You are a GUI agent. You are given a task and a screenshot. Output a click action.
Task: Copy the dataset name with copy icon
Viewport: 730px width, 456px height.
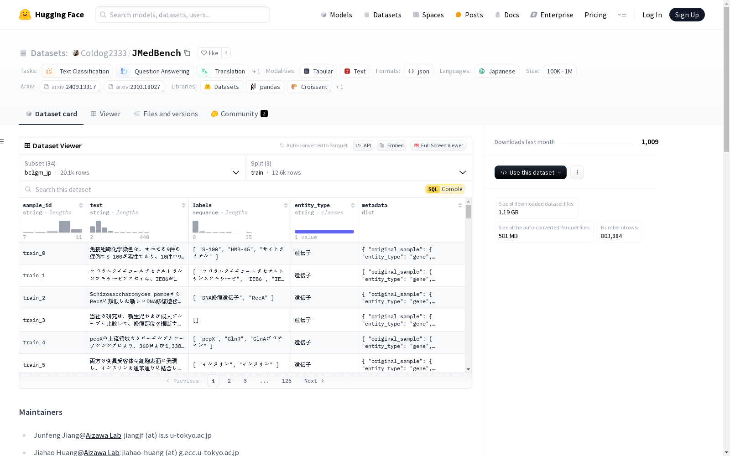187,53
